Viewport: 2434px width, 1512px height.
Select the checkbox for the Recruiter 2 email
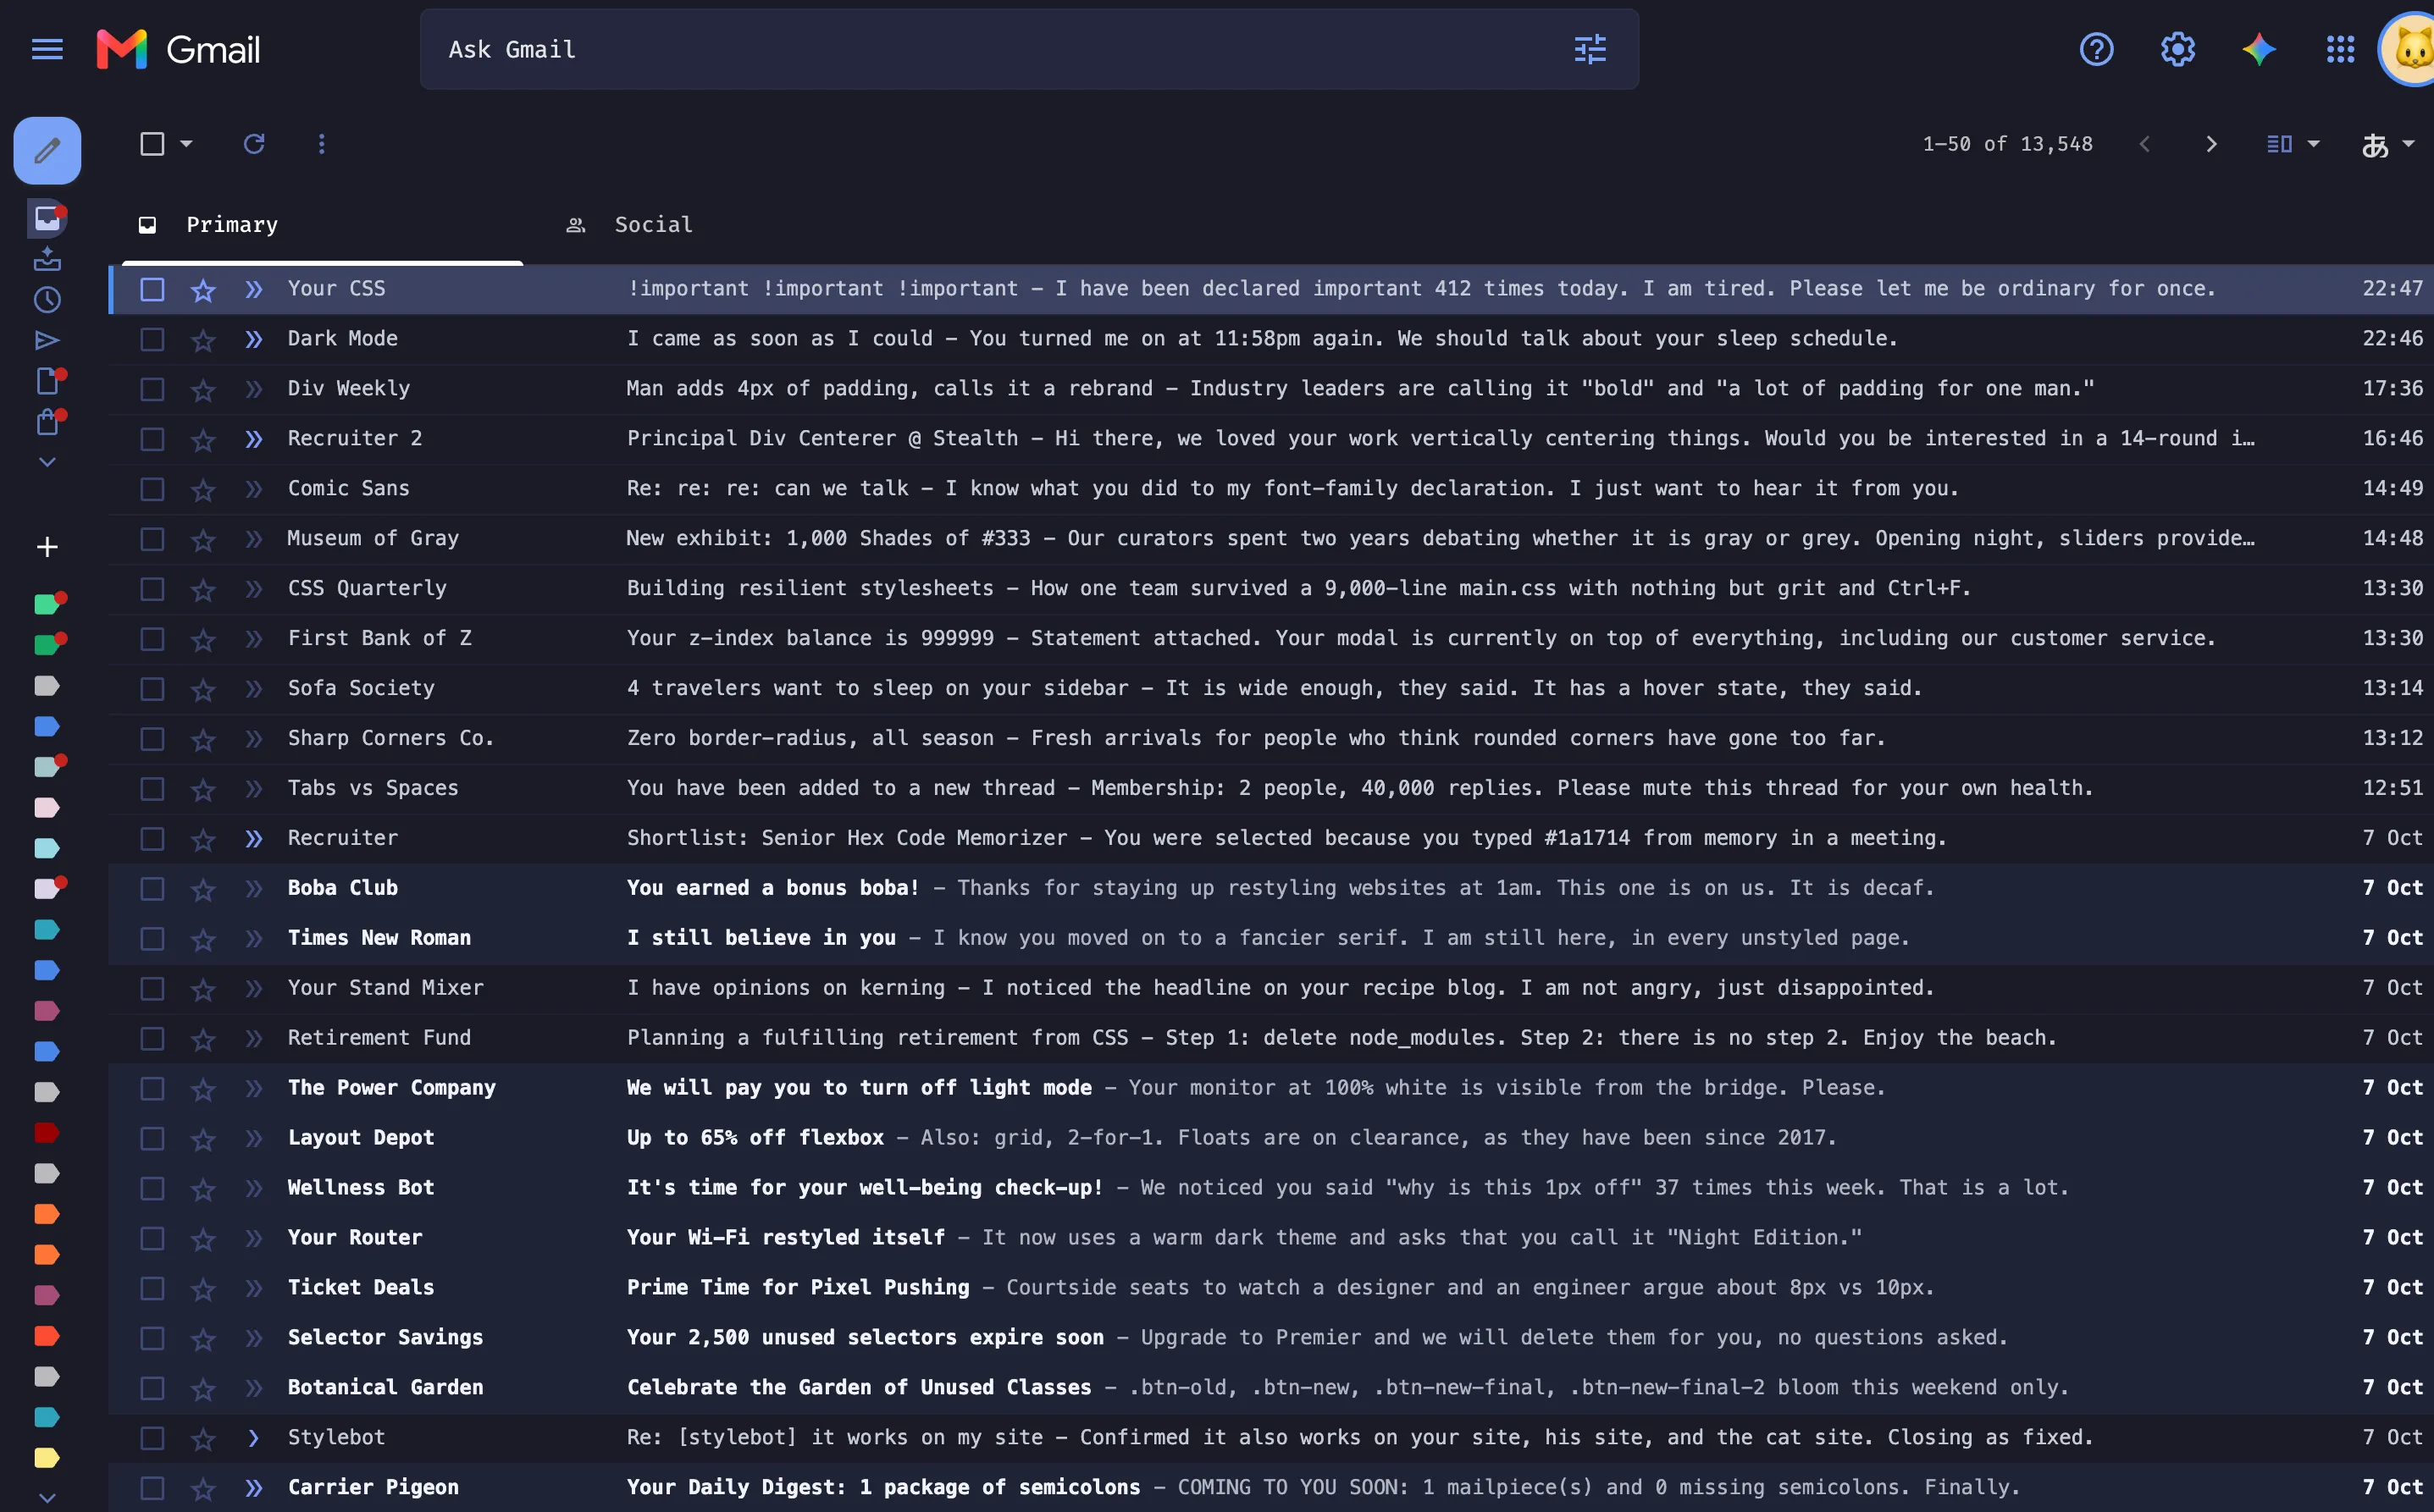(152, 439)
